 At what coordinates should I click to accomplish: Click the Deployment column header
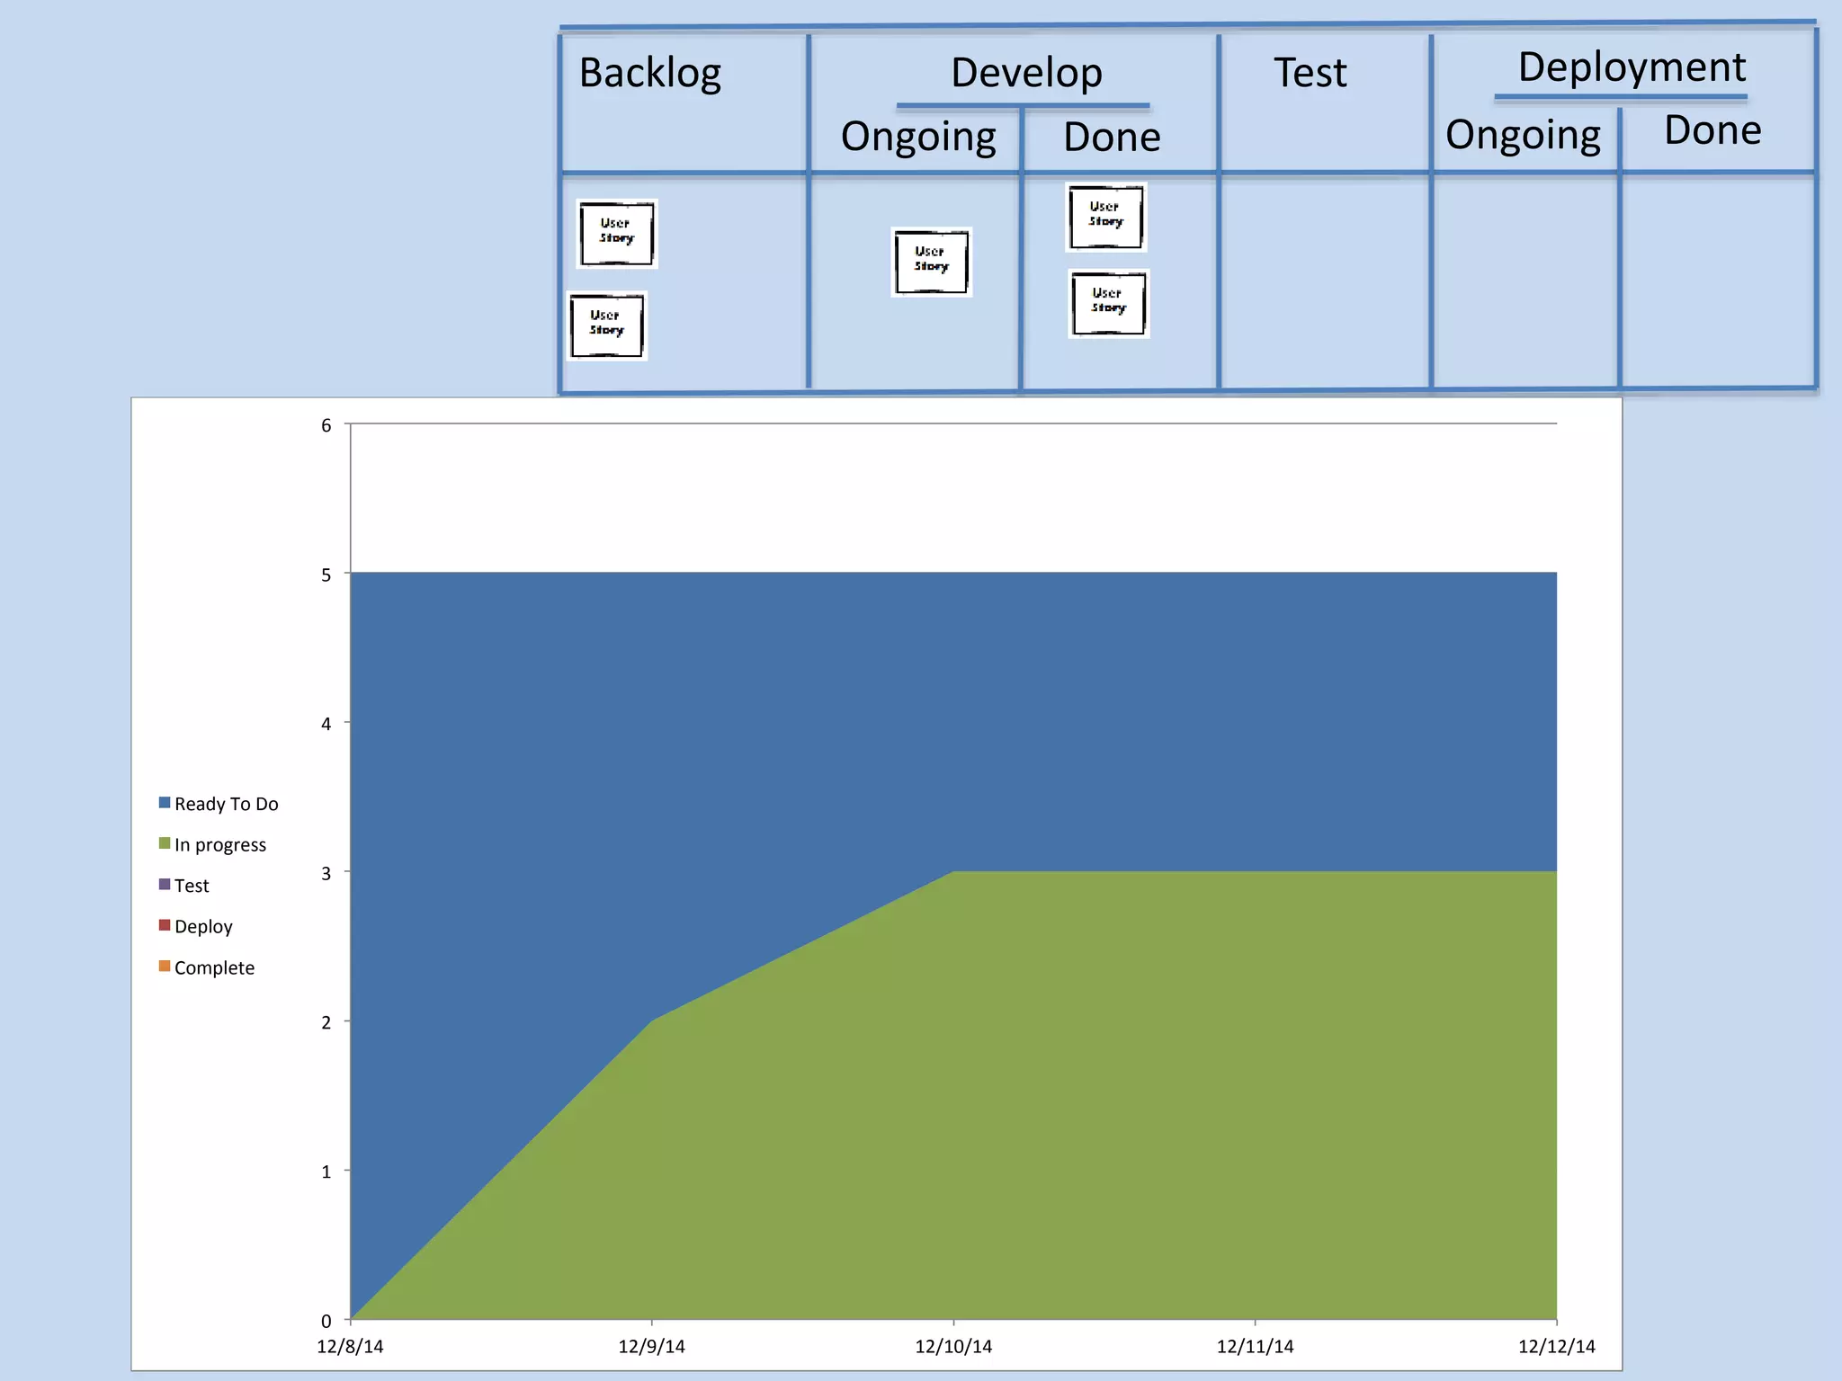pyautogui.click(x=1632, y=67)
